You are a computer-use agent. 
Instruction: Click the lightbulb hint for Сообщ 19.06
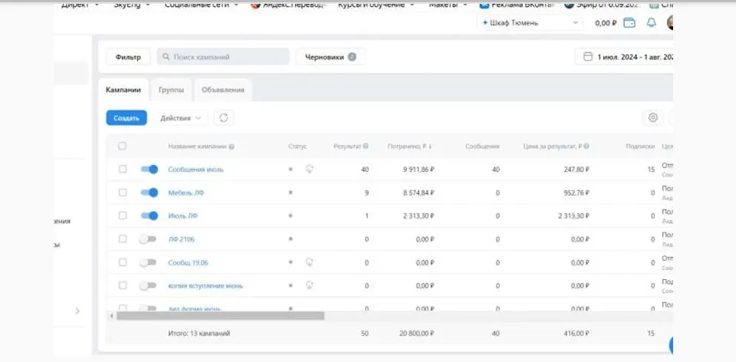[x=309, y=262]
